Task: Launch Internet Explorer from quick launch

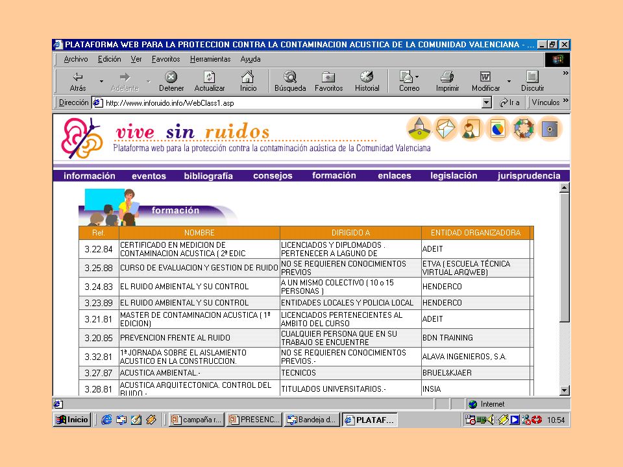Action: click(x=106, y=420)
